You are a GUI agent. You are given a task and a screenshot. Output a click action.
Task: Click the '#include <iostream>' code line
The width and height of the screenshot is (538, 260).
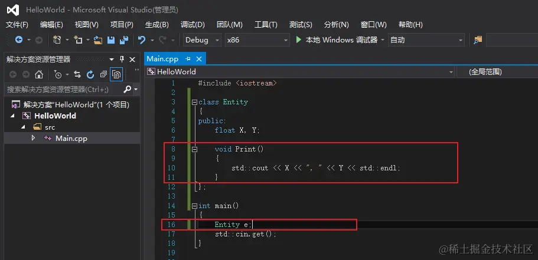coord(237,83)
